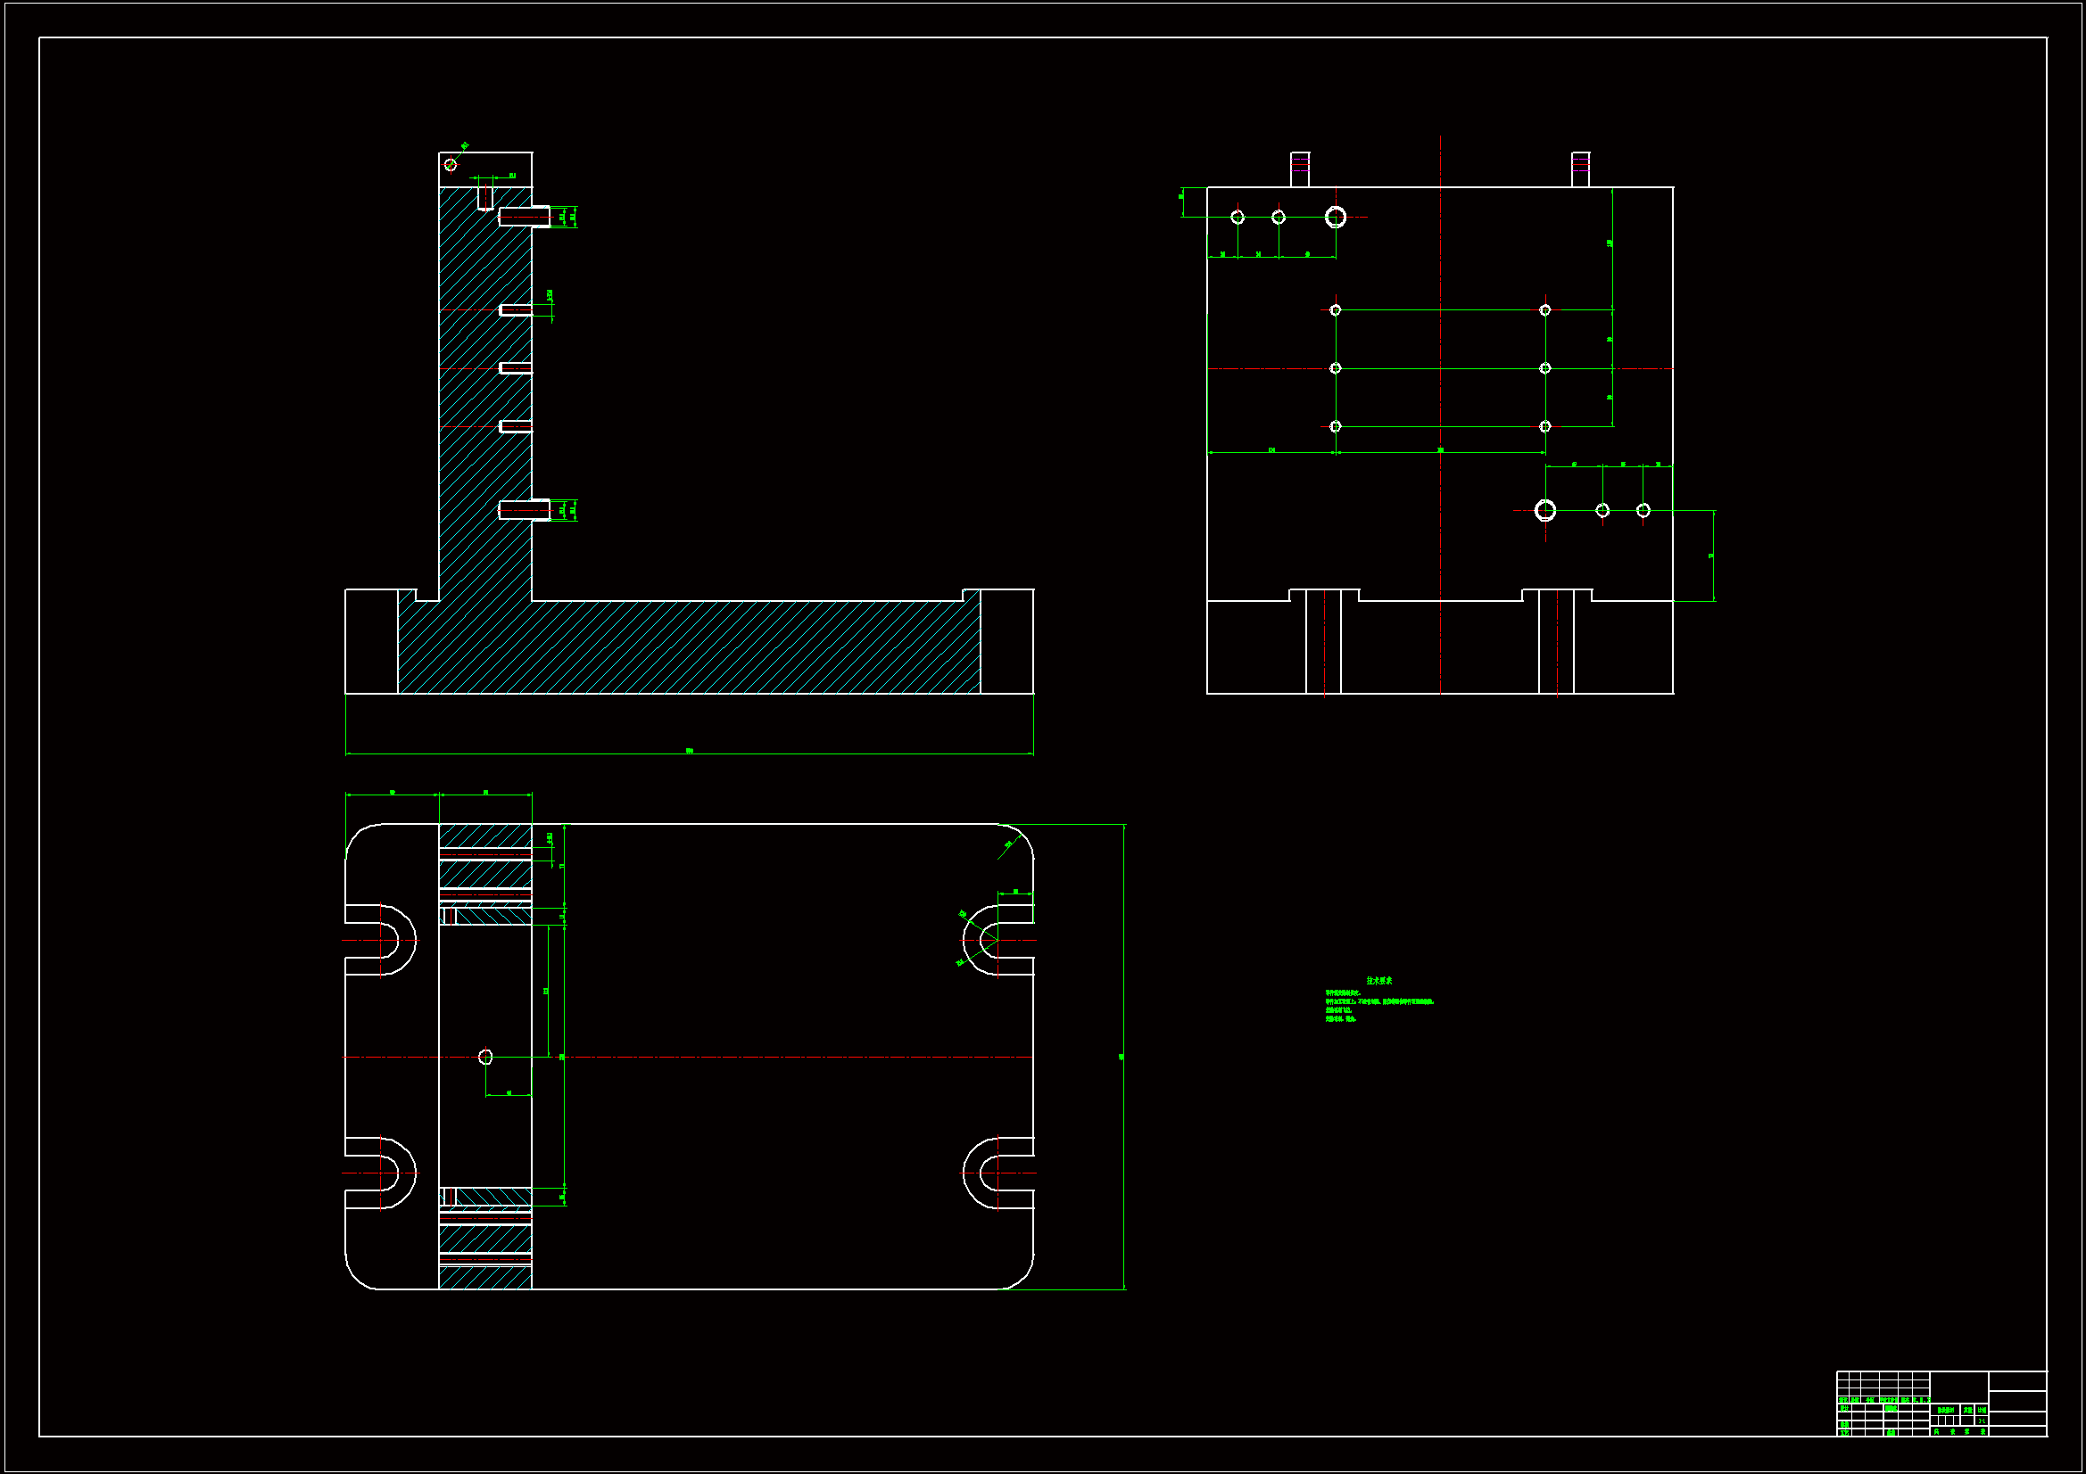Select the right threaded stud above front view

point(1580,169)
